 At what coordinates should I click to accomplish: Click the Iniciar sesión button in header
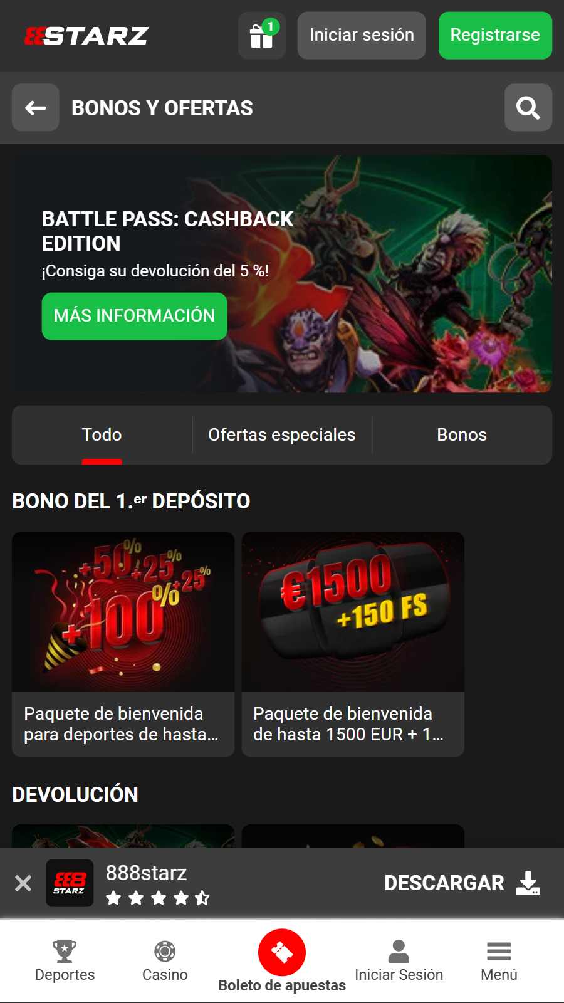[x=362, y=36]
